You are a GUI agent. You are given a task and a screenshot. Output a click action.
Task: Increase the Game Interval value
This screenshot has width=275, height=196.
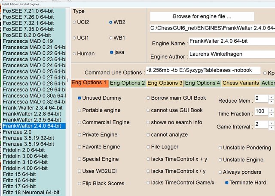271,123
